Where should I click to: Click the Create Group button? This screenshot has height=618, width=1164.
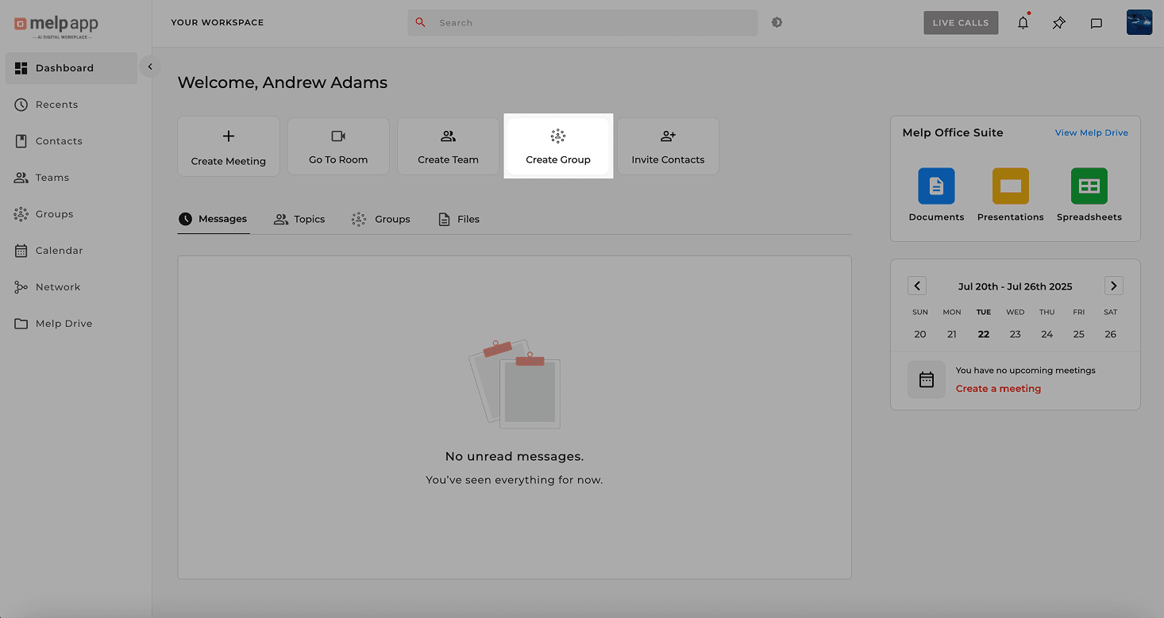558,147
